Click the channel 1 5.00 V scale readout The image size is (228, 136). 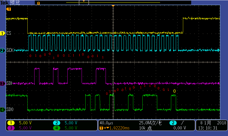(25, 123)
